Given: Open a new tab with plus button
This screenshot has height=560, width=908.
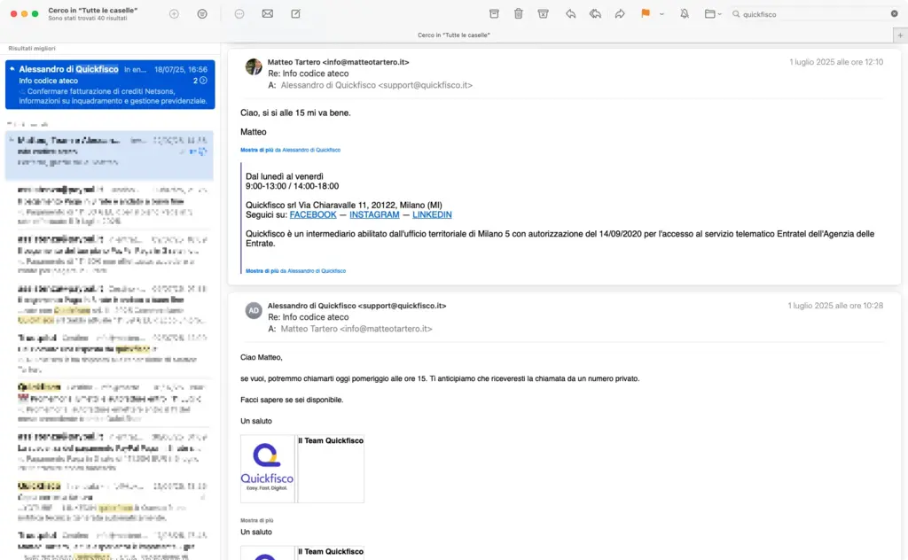Looking at the screenshot, I should [900, 35].
